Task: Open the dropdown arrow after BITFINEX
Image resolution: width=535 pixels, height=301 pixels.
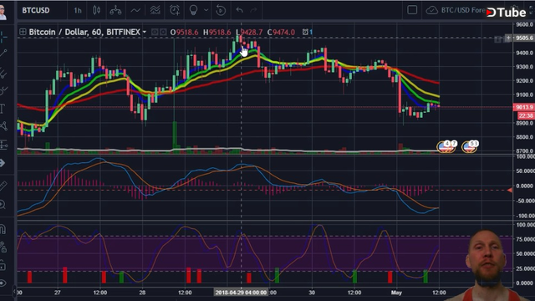Action: [145, 32]
